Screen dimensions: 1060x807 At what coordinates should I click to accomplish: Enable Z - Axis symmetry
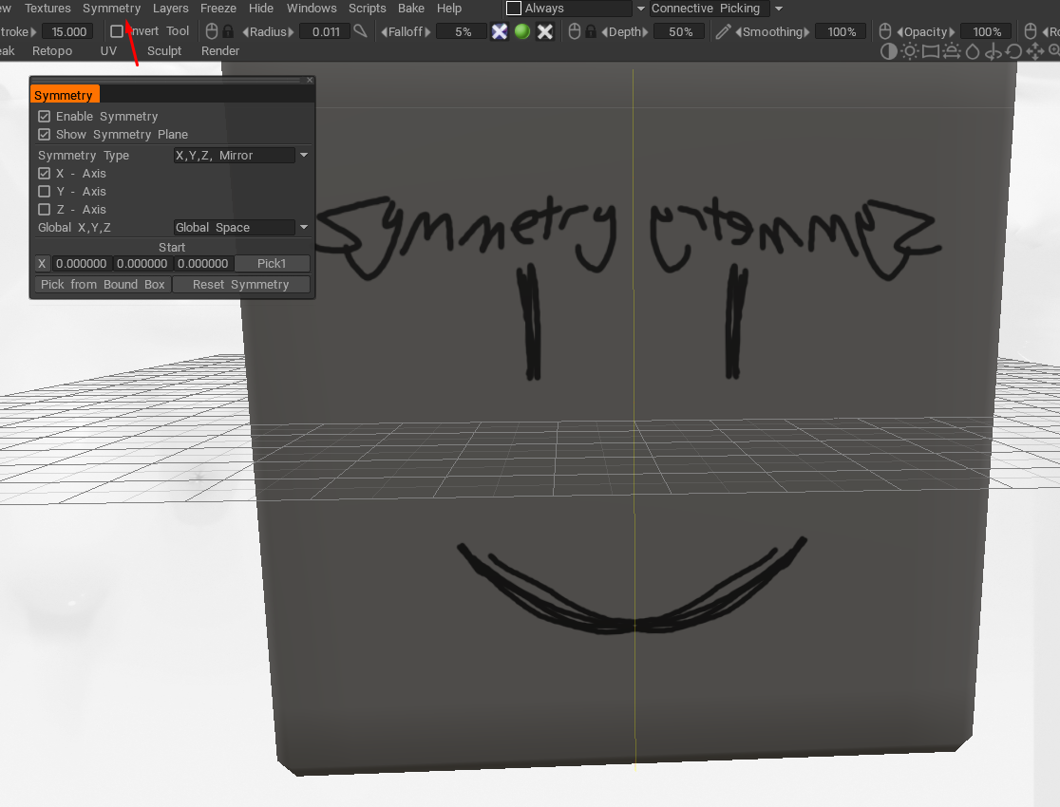click(44, 210)
